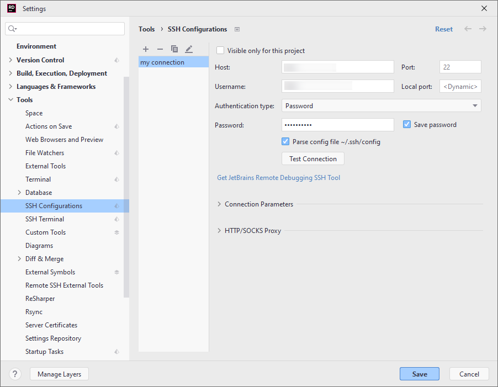Rename connection with the pencil icon
This screenshot has width=498, height=387.
click(188, 49)
